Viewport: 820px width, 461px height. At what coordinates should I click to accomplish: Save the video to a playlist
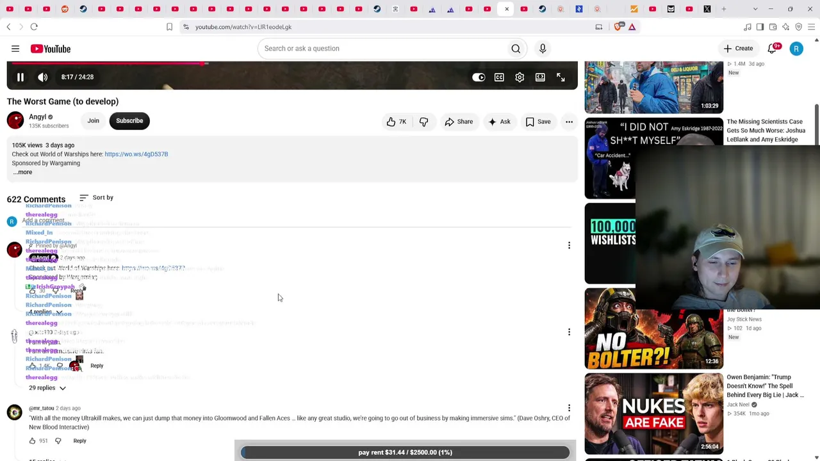(x=537, y=122)
